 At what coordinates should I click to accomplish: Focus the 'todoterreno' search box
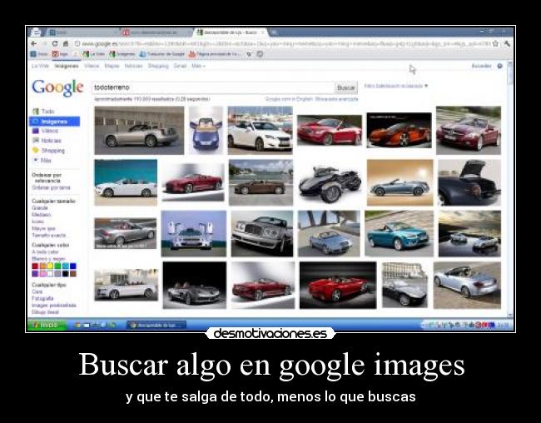tap(213, 87)
